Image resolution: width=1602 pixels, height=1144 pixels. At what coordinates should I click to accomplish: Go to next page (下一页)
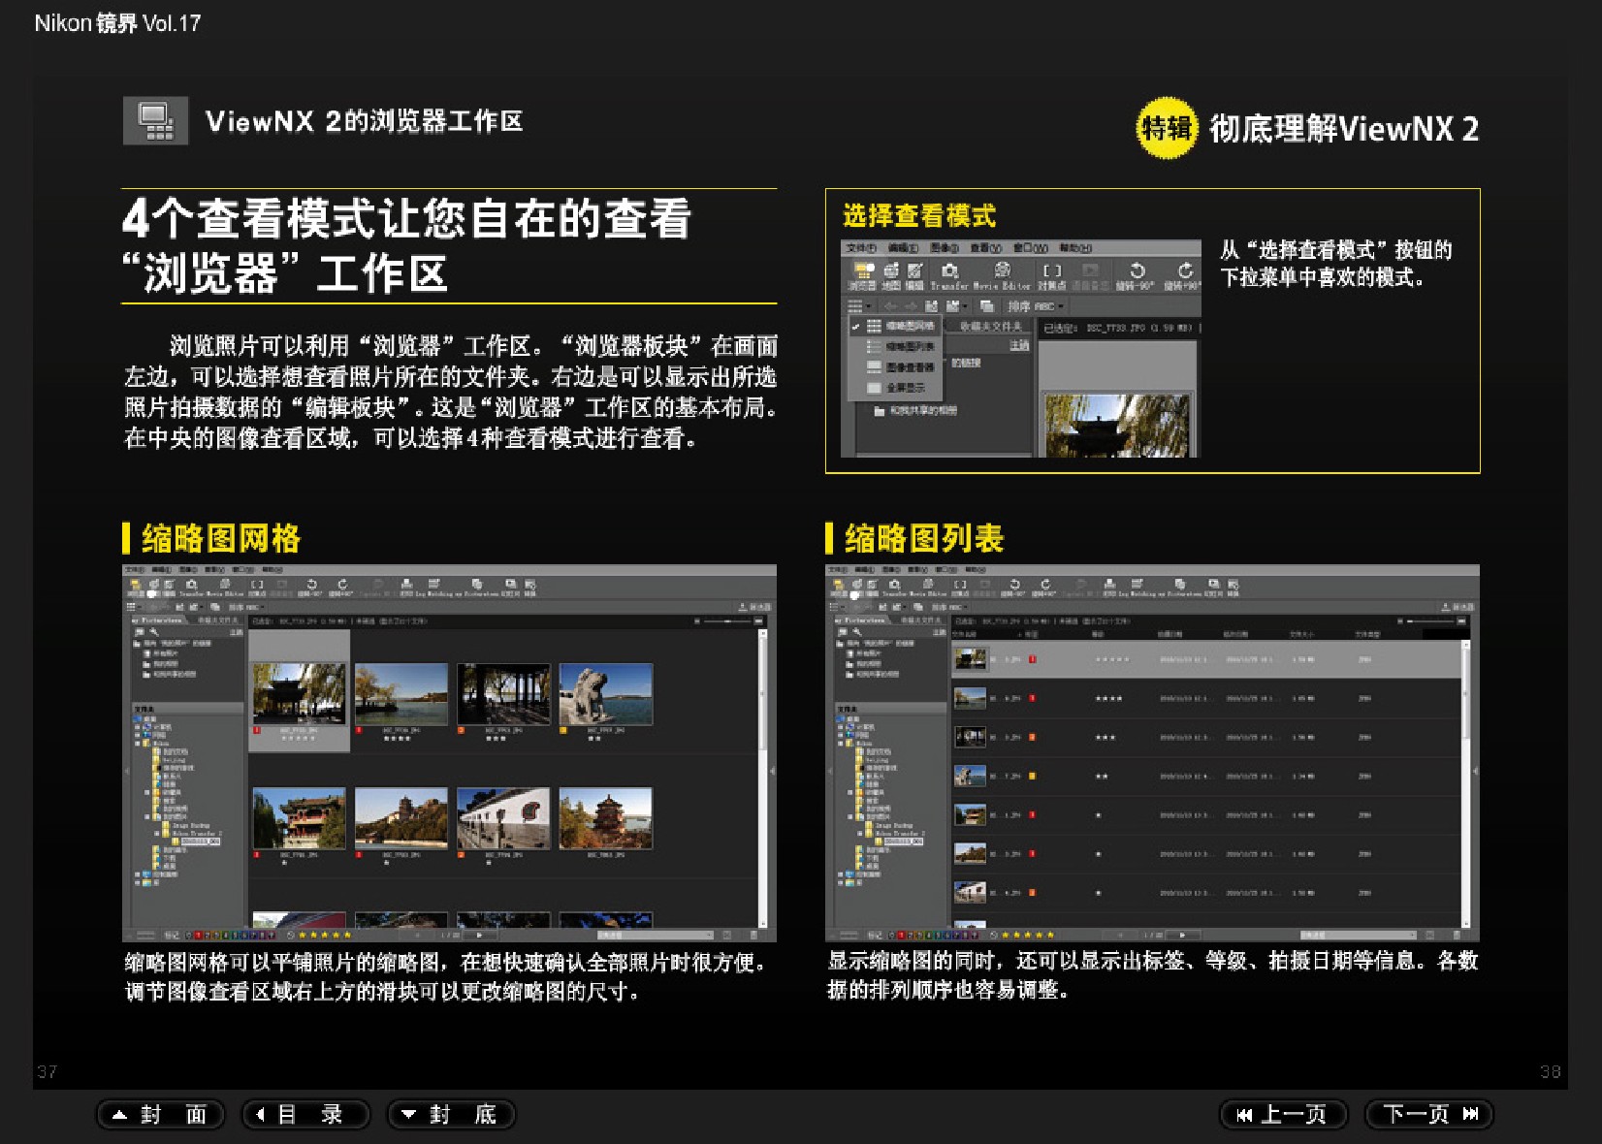tap(1428, 1115)
